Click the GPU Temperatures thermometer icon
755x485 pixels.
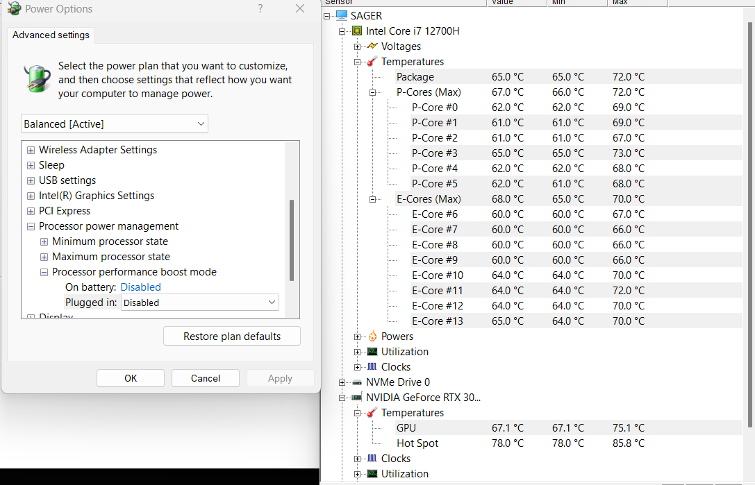[x=372, y=412]
